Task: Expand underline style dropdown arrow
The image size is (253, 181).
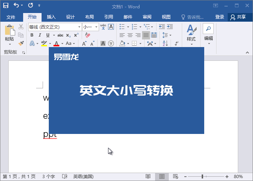Action: pos(54,35)
